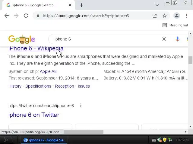193x144 pixels.
Task: Open Chrome three-dot menu
Action: pyautogui.click(x=186, y=16)
